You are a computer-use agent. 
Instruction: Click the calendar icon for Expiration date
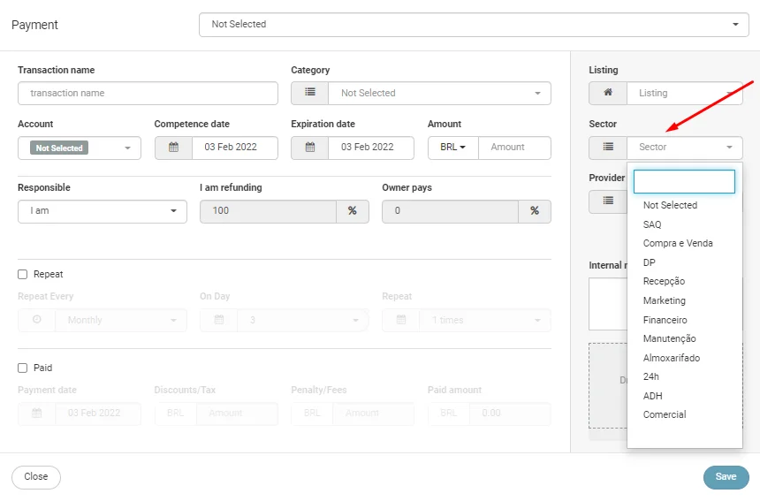pos(309,148)
